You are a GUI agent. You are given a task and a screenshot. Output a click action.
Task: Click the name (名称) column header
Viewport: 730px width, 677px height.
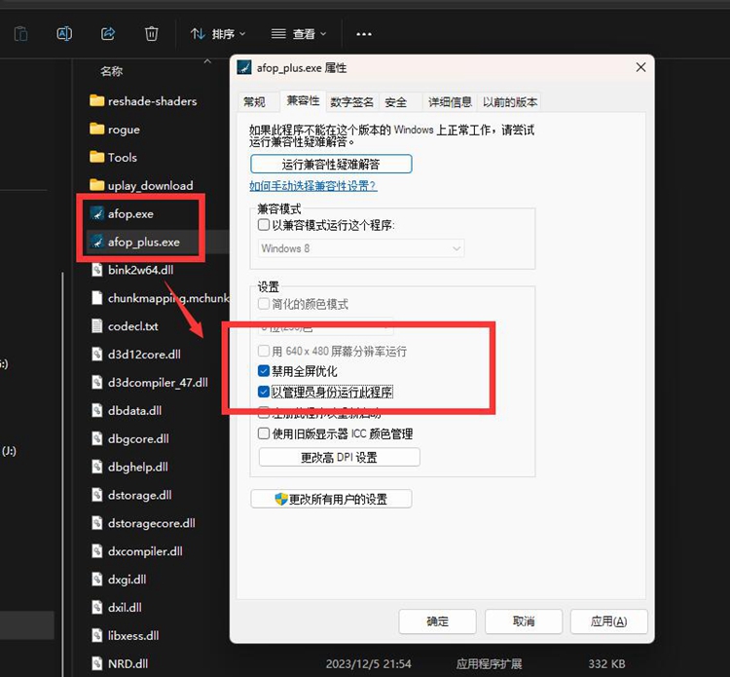112,71
